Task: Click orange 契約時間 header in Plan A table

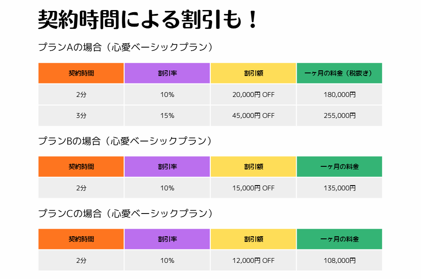Action: pos(81,73)
